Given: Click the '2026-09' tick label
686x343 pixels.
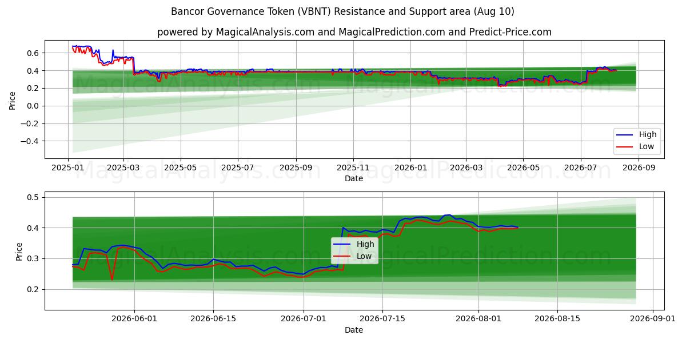Looking at the screenshot, I should pyautogui.click(x=639, y=167).
